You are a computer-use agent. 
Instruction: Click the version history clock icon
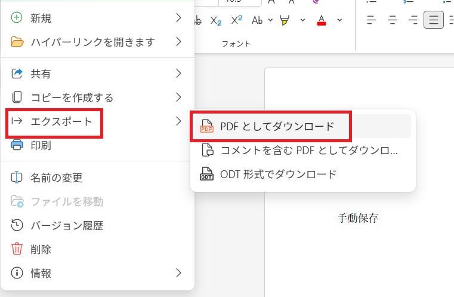pyautogui.click(x=17, y=225)
